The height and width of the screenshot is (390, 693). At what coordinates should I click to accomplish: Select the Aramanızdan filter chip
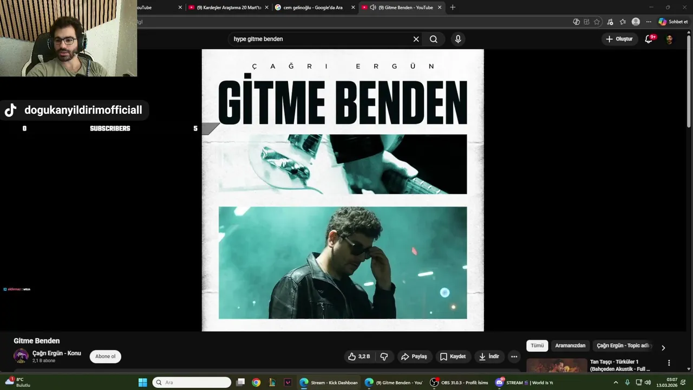point(570,346)
